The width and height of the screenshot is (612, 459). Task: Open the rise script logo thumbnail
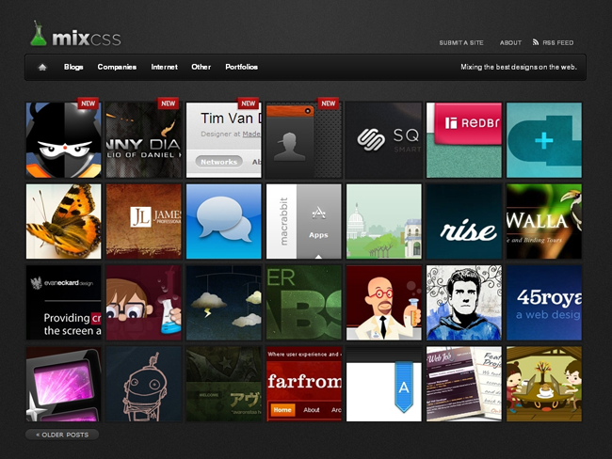point(463,221)
